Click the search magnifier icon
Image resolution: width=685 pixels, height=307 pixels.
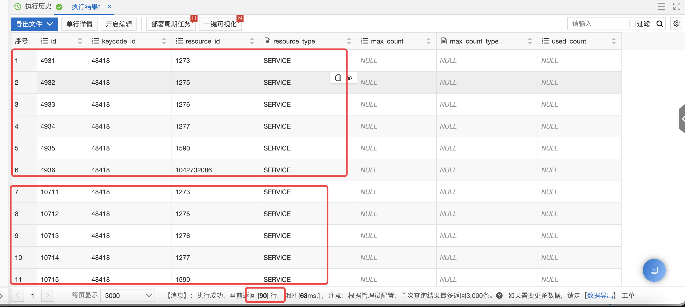[660, 24]
